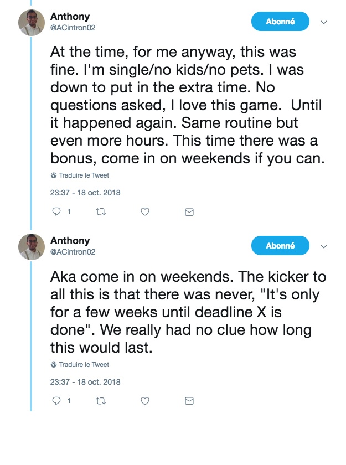
Task: Like the first tweet
Action: point(144,211)
